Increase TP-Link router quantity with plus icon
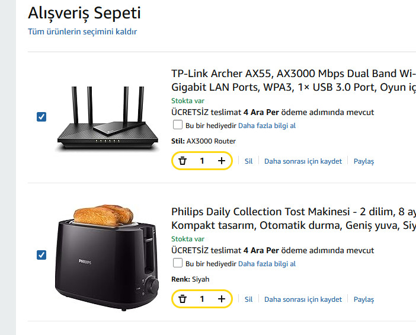The width and height of the screenshot is (416, 335). click(x=222, y=161)
